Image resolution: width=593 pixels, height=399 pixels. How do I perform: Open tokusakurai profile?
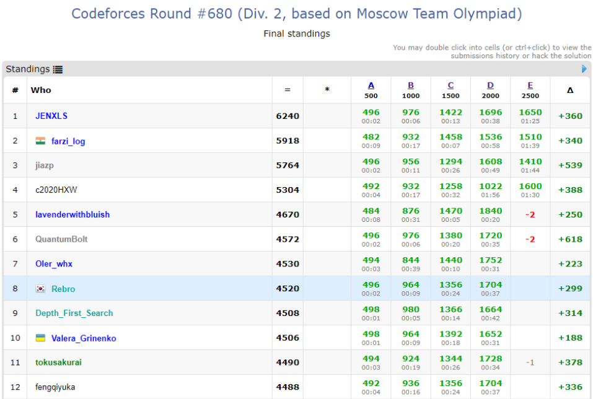point(58,362)
